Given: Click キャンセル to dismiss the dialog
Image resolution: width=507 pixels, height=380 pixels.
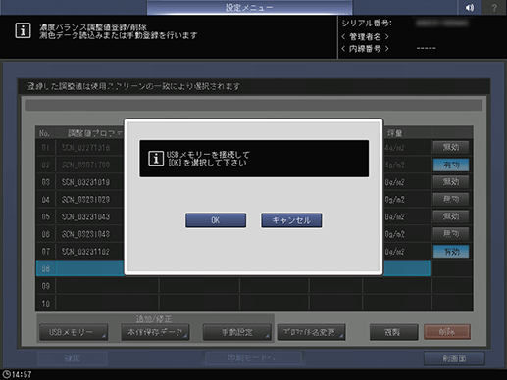Looking at the screenshot, I should click(291, 220).
